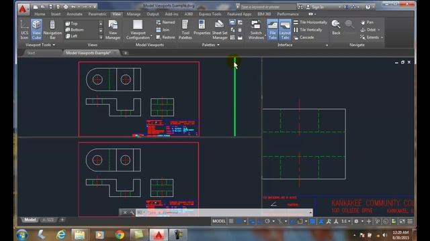
Task: Click the Restore viewports button
Action: click(165, 37)
